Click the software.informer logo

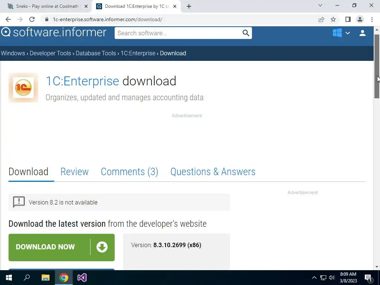point(54,33)
